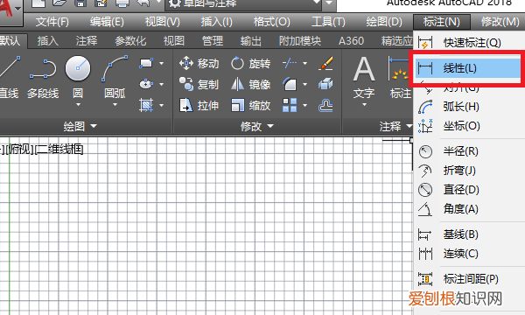This screenshot has height=315, width=525.
Task: Expand the 修改 panel dropdown arrow
Action: (x=270, y=126)
